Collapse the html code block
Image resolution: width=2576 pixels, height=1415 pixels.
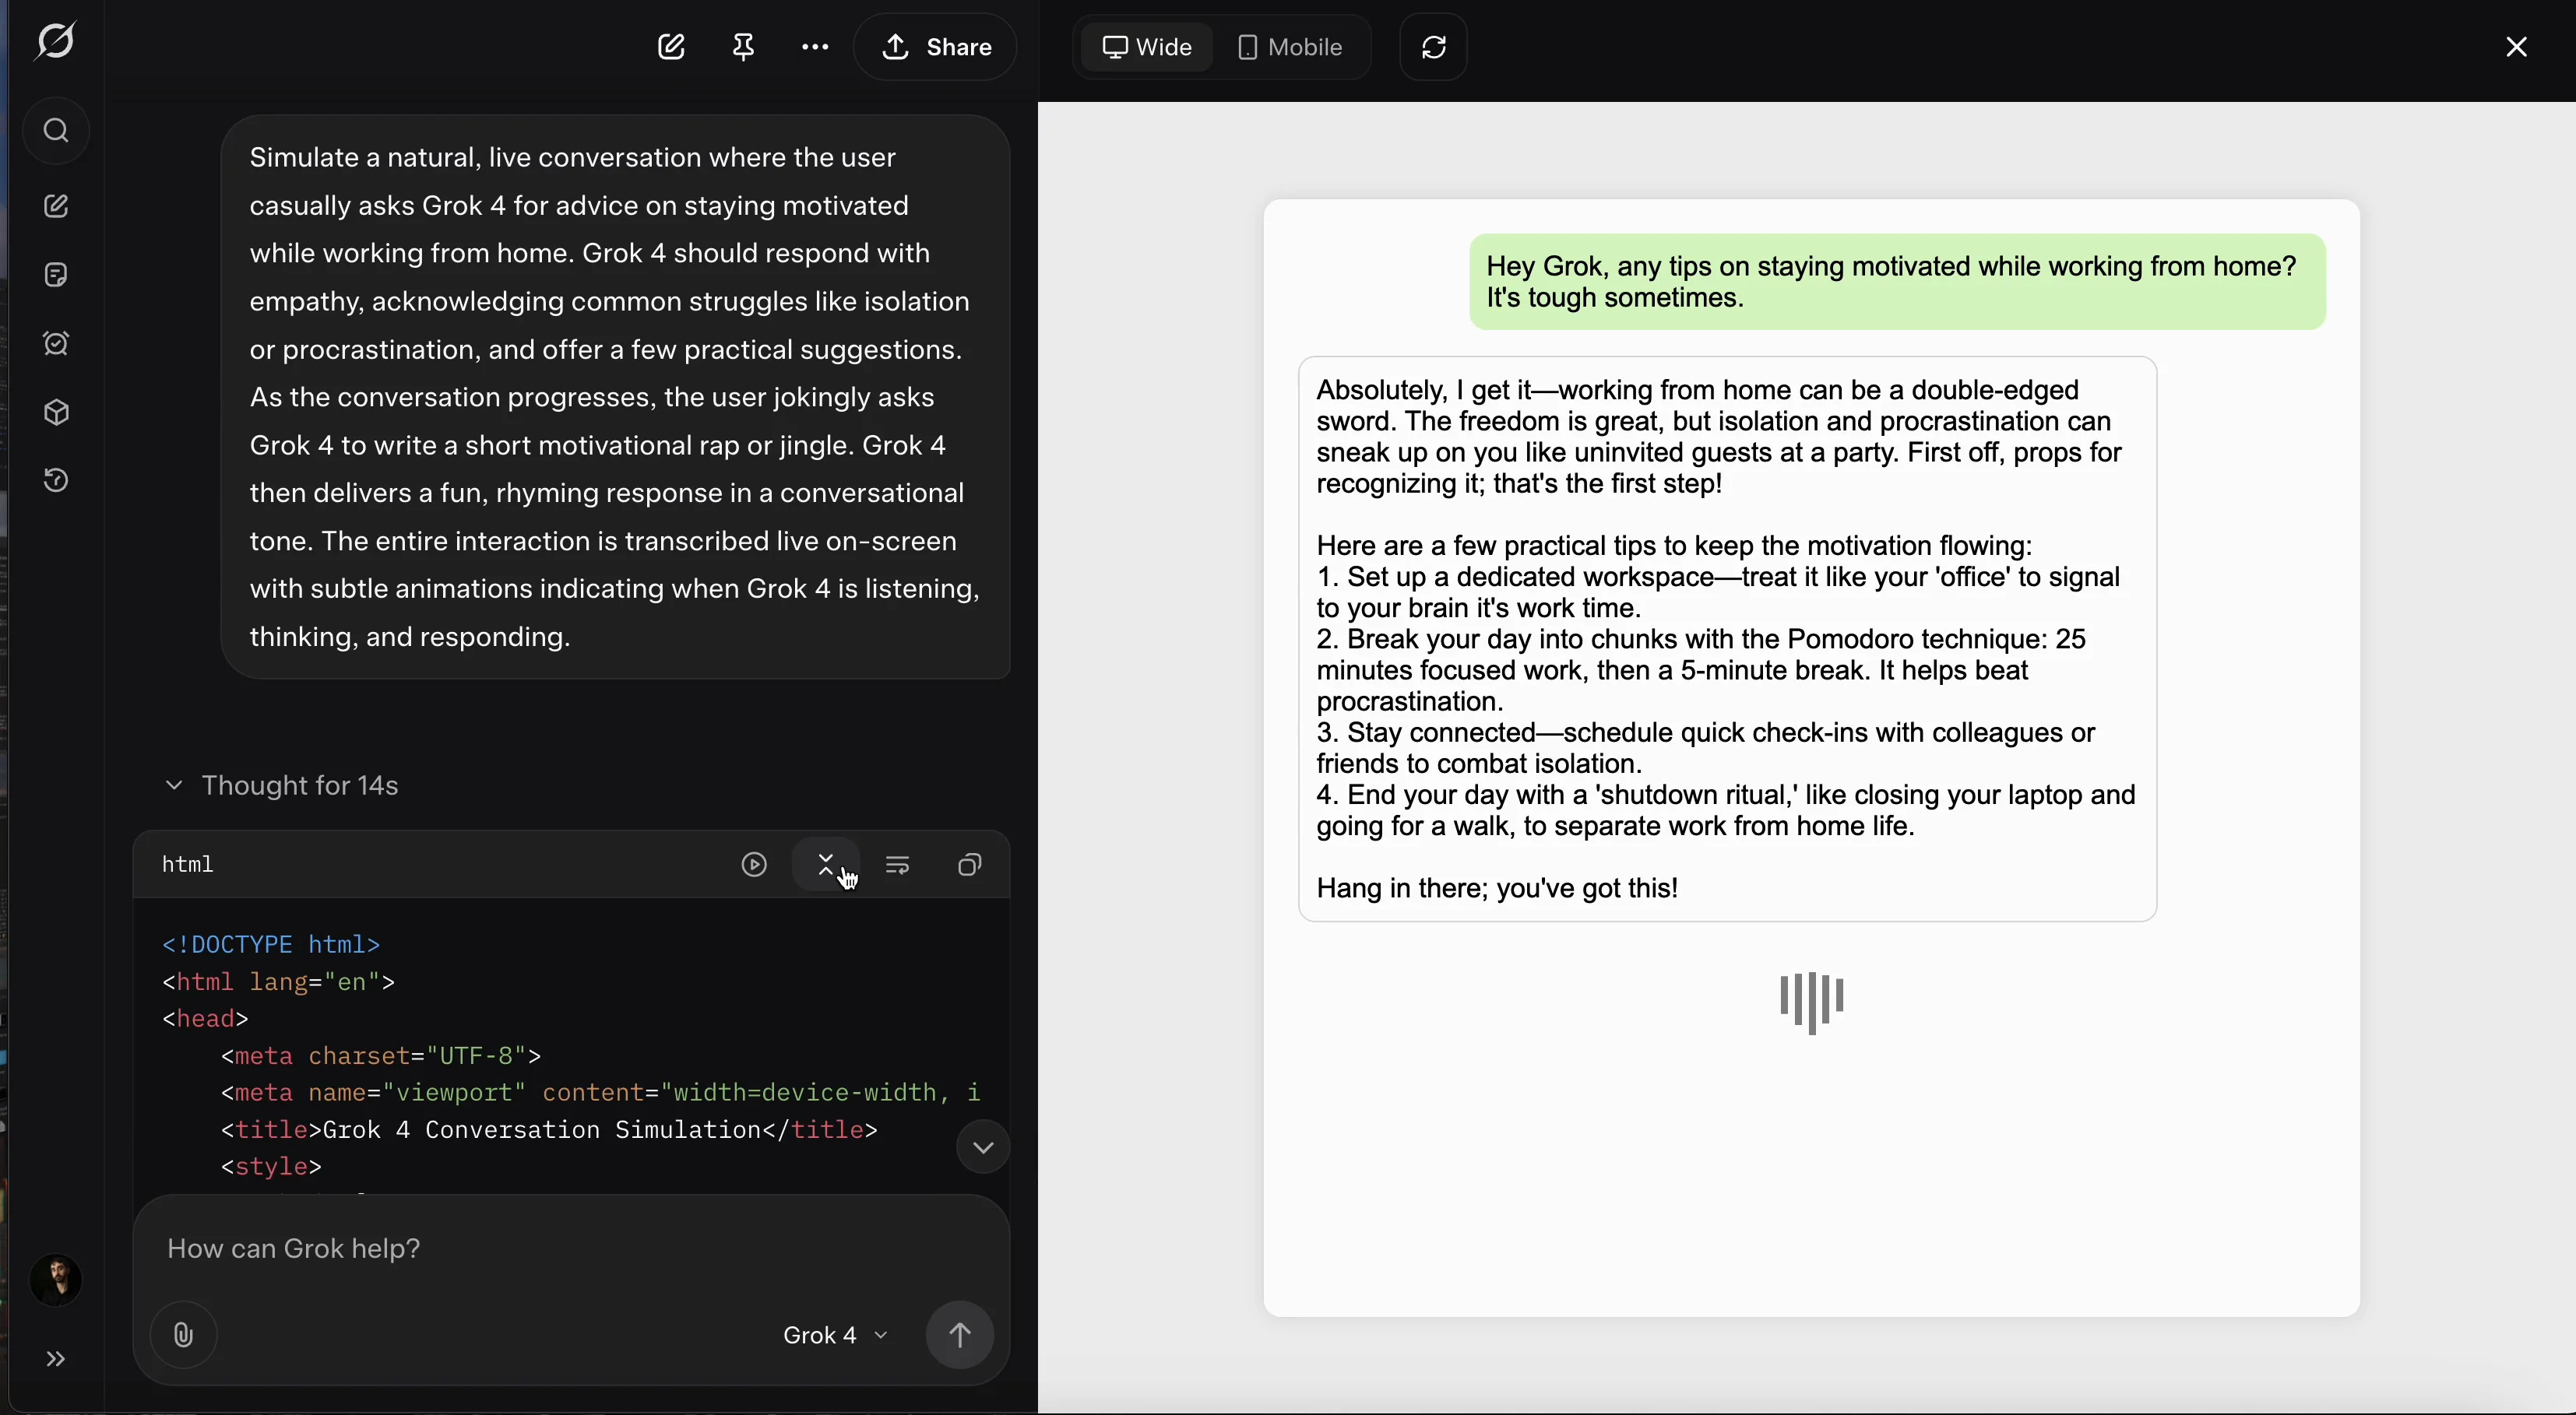click(x=826, y=866)
